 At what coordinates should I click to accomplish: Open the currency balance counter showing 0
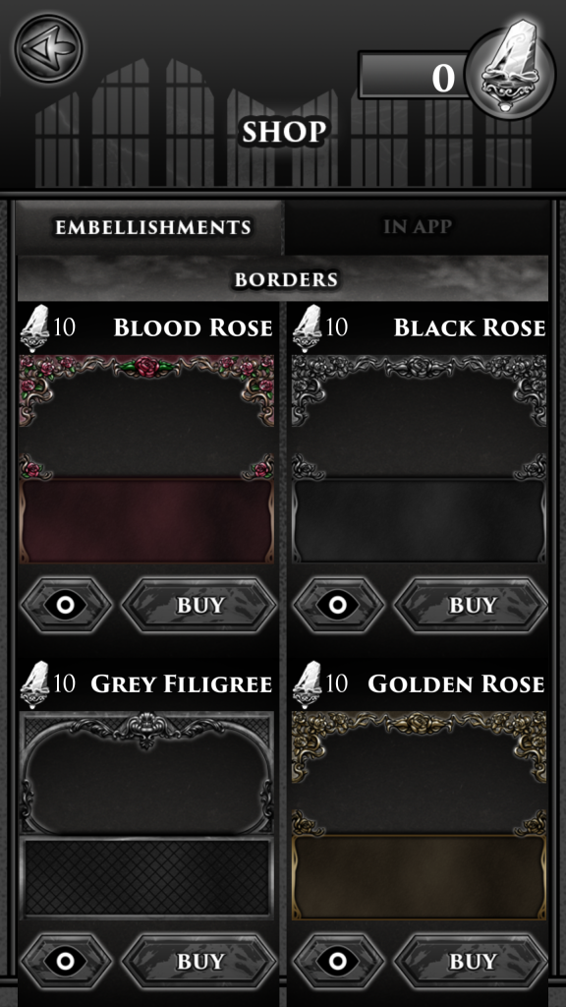click(x=414, y=76)
